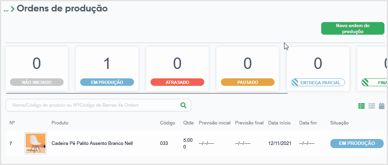
Task: Filter by Não Iniciado status card
Action: 37,69
